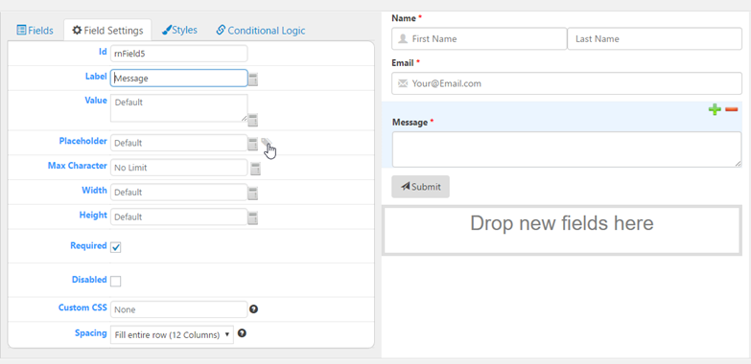Click the Last Name field in preview
Screen dimensions: 751x364
(655, 38)
